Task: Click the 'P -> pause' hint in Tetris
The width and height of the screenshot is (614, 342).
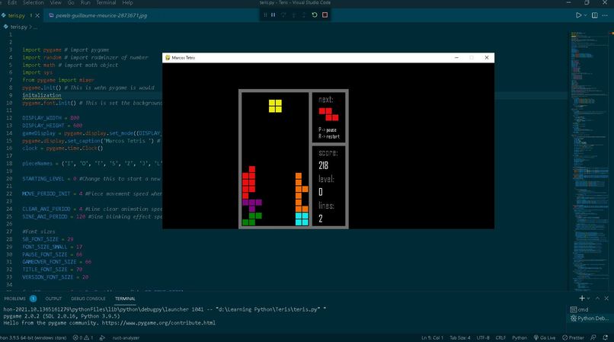Action: click(328, 129)
